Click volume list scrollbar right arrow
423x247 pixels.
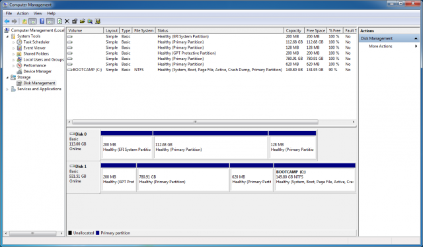(354, 122)
